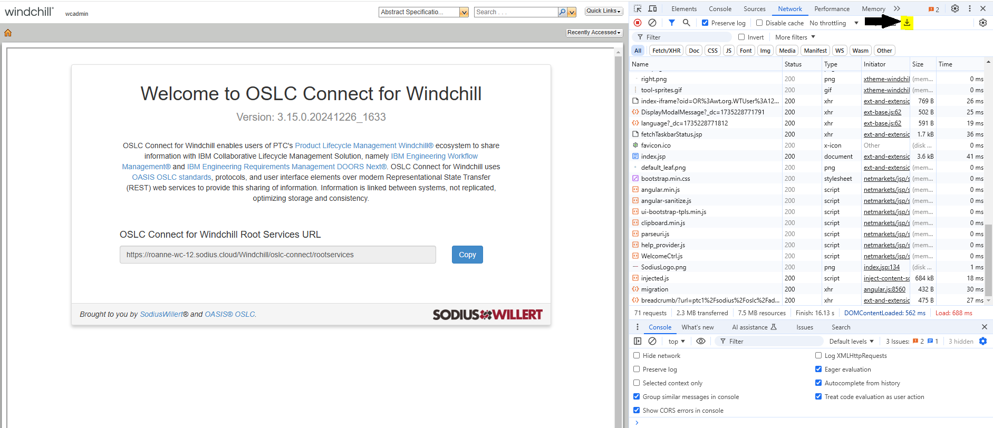Open the IBM Engineering Workflow link
The height and width of the screenshot is (428, 993).
point(435,156)
